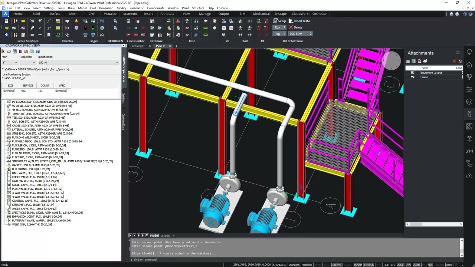The height and width of the screenshot is (267, 475).
Task: Switch to the Mesh ribbon tab
Action: pos(73,14)
